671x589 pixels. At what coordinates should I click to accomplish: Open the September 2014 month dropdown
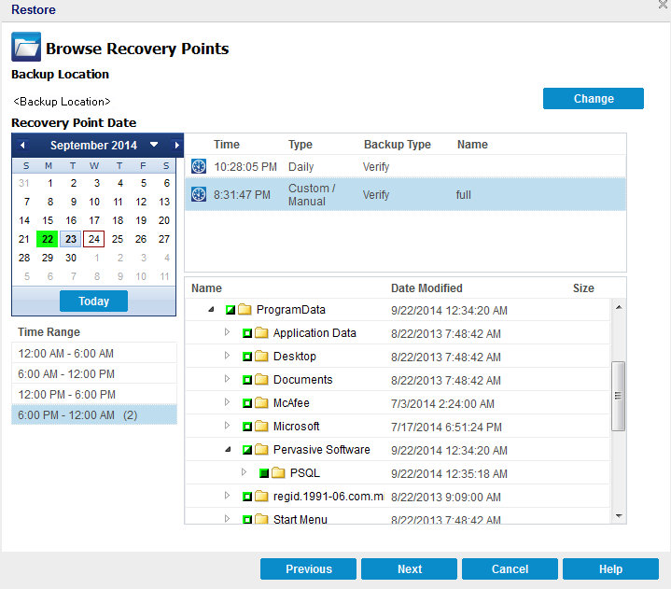point(154,146)
